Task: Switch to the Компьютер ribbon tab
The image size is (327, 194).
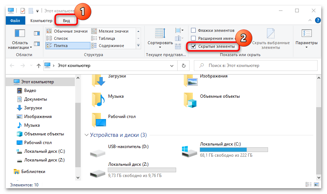Action: point(41,21)
